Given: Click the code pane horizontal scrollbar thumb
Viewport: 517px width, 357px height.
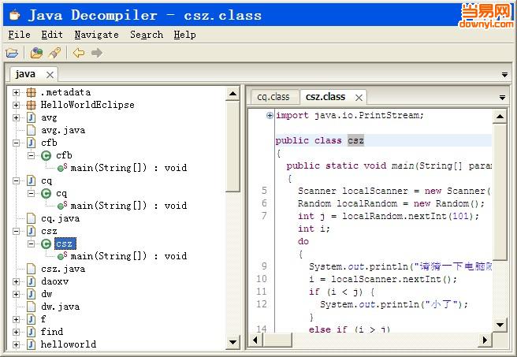Looking at the screenshot, I should [277, 340].
